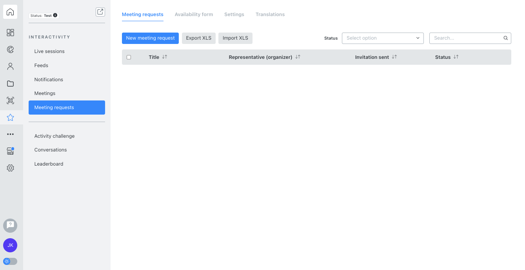Screen dimensions: 525x270
Task: Click Import XLS button
Action: [235, 38]
